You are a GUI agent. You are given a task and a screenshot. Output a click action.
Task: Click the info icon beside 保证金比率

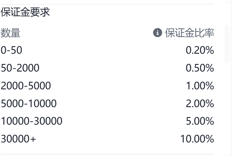tap(158, 33)
